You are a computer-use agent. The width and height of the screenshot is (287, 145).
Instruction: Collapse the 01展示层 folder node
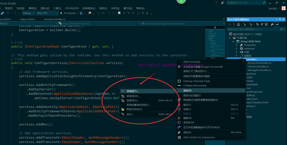tap(230, 38)
